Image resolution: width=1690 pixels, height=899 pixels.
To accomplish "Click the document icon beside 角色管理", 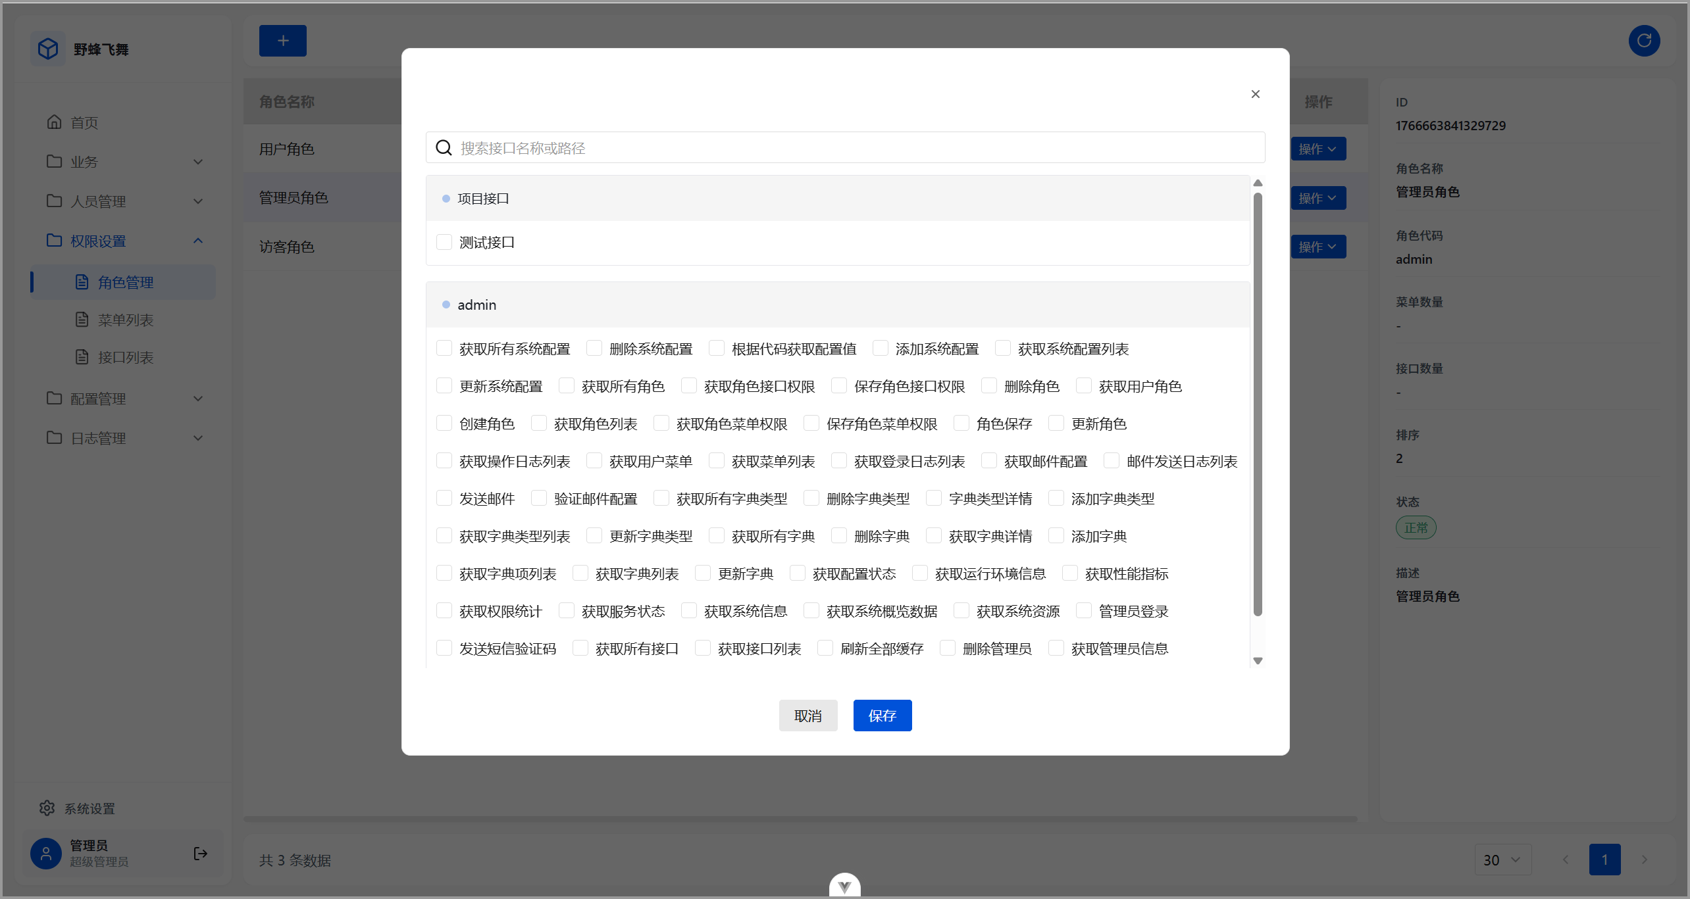I will coord(82,282).
